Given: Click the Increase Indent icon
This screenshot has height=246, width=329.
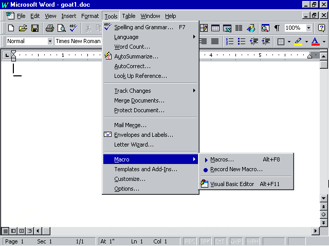Looking at the screenshot, I should click(266, 41).
